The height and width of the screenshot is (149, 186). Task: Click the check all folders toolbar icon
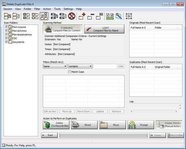pyautogui.click(x=27, y=16)
